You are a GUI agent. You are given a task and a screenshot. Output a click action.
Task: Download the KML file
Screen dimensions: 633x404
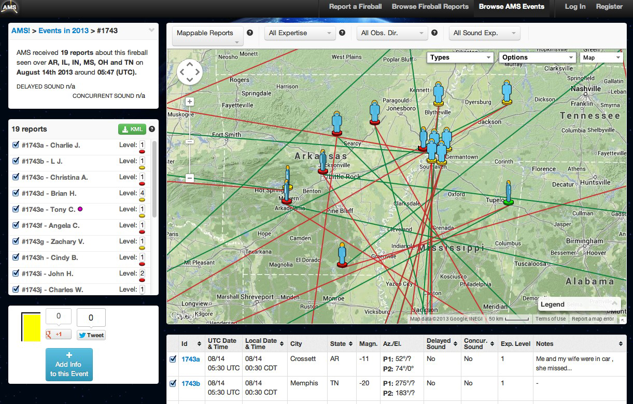(x=132, y=129)
